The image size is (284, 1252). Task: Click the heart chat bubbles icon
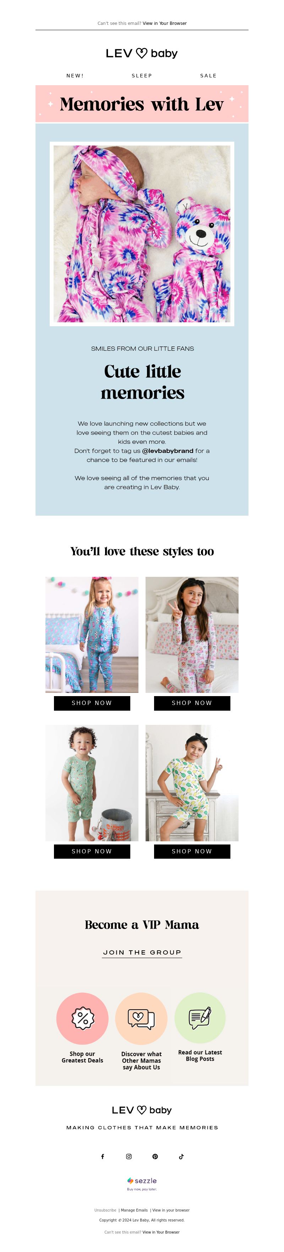[x=142, y=1018]
